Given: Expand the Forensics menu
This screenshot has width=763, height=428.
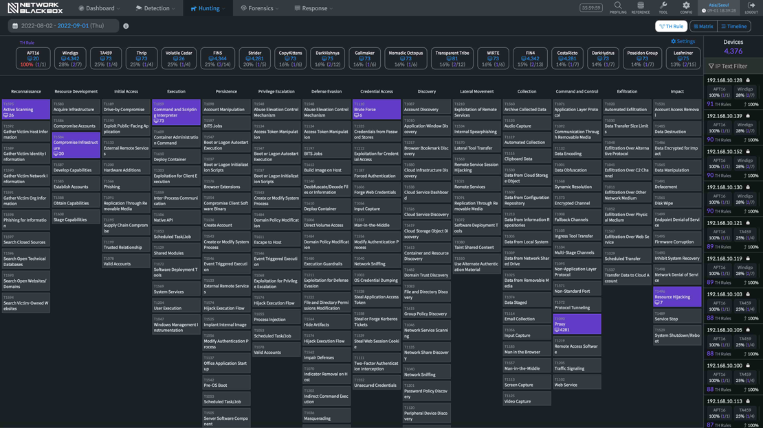Looking at the screenshot, I should (260, 8).
